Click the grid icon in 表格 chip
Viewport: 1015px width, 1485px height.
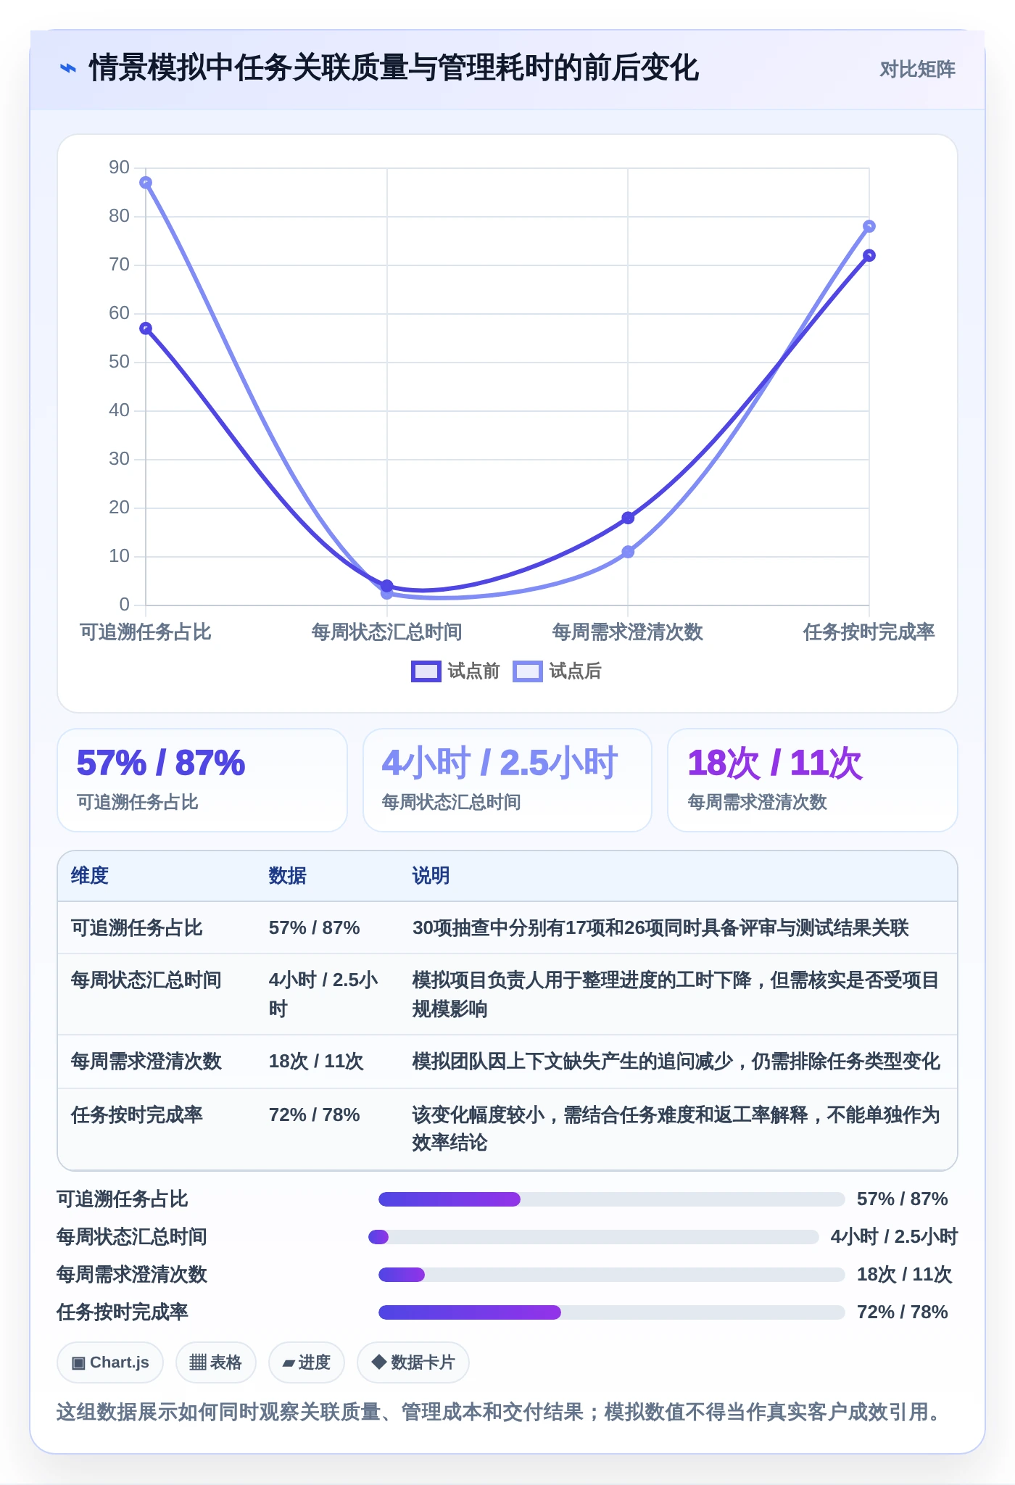(x=198, y=1362)
